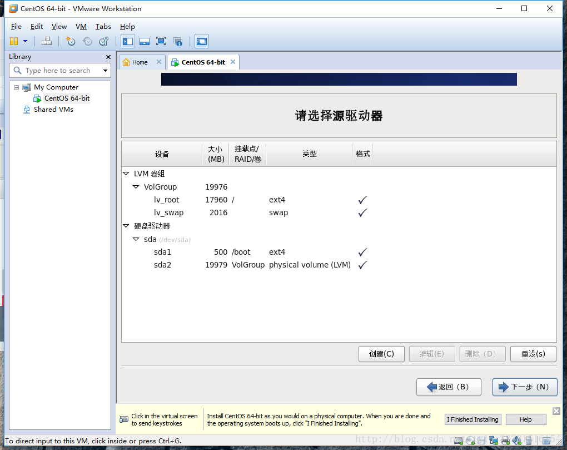Dismiss the yellow install hint bar
The height and width of the screenshot is (450, 567).
click(556, 411)
